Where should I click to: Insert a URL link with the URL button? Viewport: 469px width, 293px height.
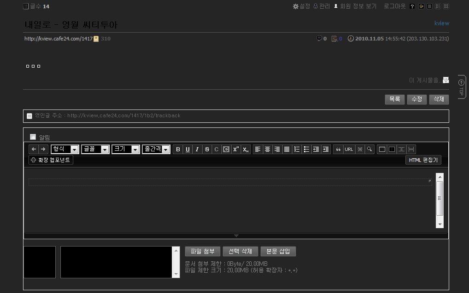[349, 149]
